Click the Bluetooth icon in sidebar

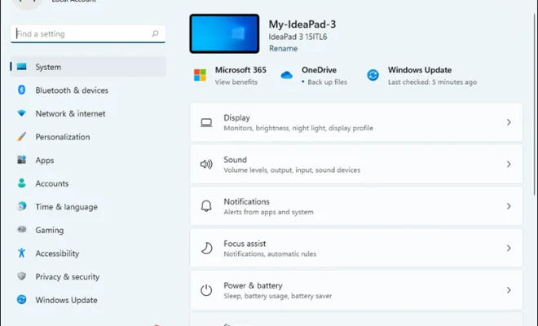22,90
